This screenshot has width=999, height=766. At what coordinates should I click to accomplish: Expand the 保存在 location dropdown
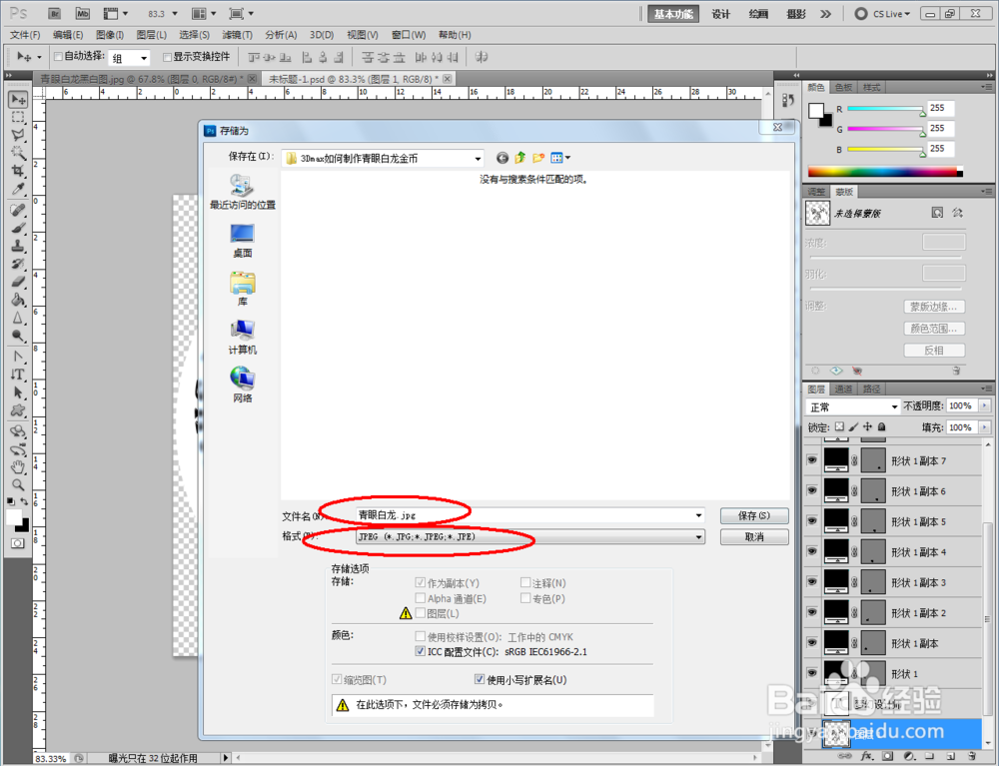(478, 157)
